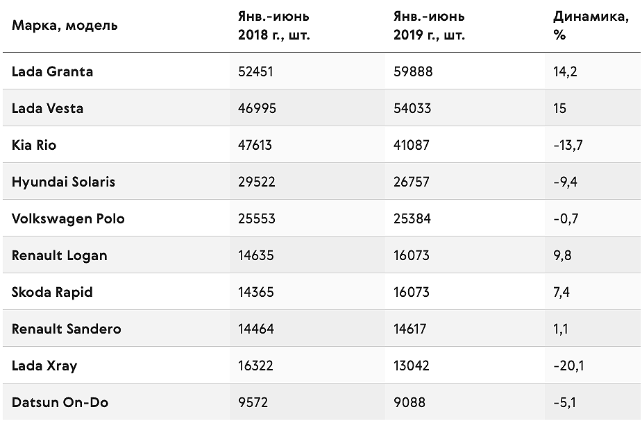
Task: Click the 15 dynamics value for Lada Vesta
Action: pos(559,108)
